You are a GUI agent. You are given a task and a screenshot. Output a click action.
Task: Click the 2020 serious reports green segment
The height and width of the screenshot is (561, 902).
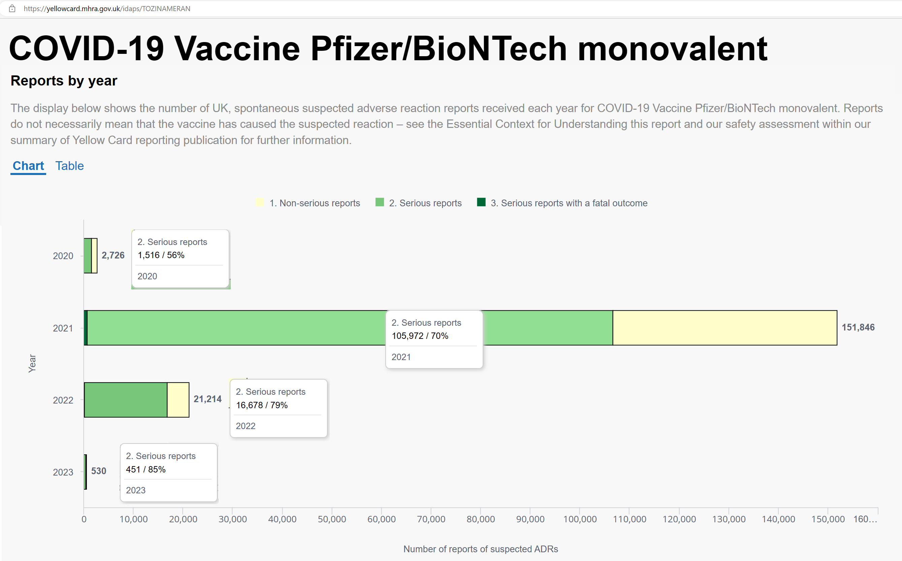(x=88, y=256)
